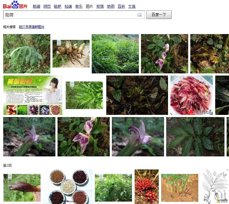Screen dimensions: 229x204
Task: Open the 文库 link
Action: click(132, 6)
